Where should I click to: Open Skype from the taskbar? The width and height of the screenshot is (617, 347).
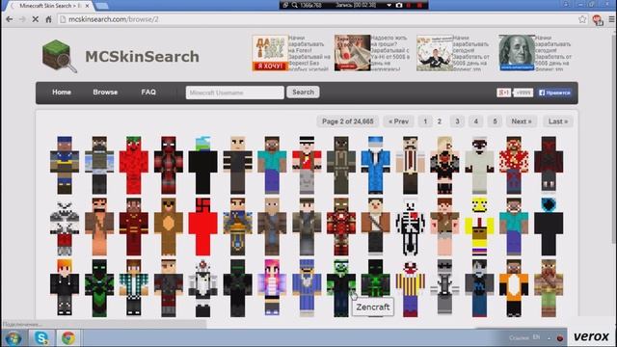(40, 338)
